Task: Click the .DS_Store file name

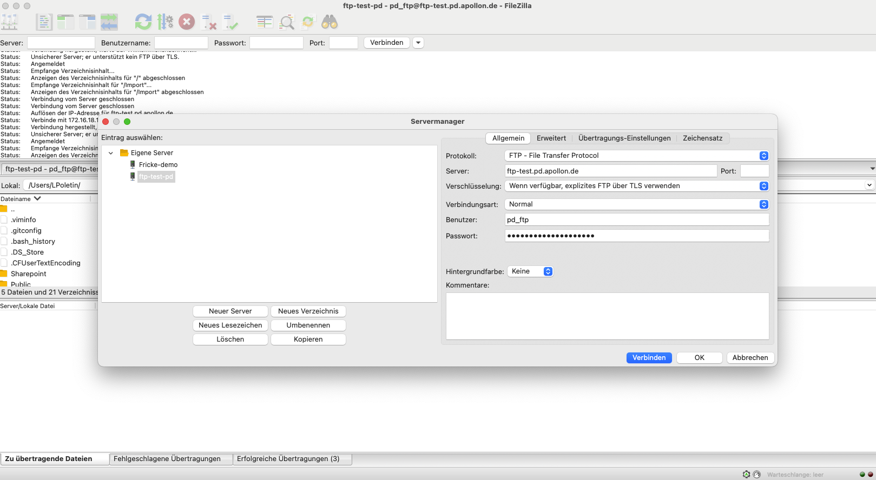Action: coord(28,252)
